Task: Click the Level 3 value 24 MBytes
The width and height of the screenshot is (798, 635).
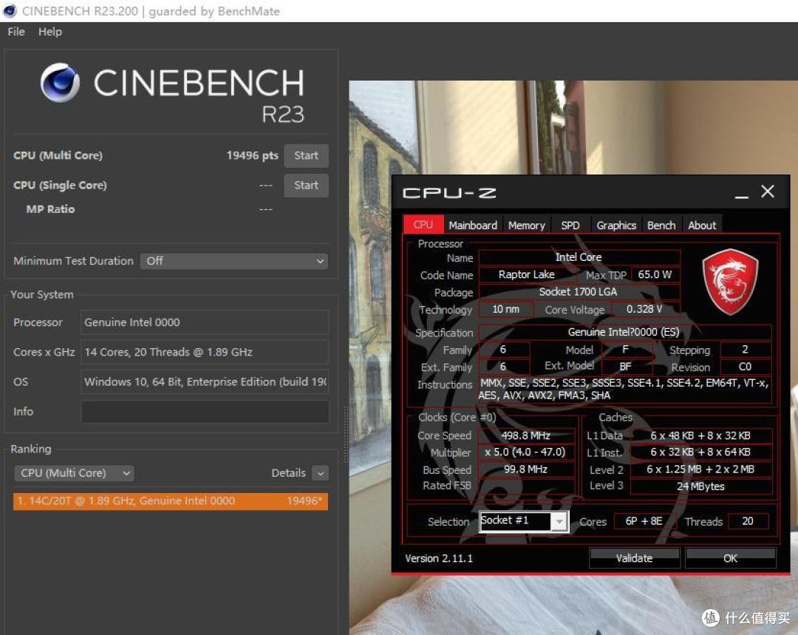Action: (700, 486)
